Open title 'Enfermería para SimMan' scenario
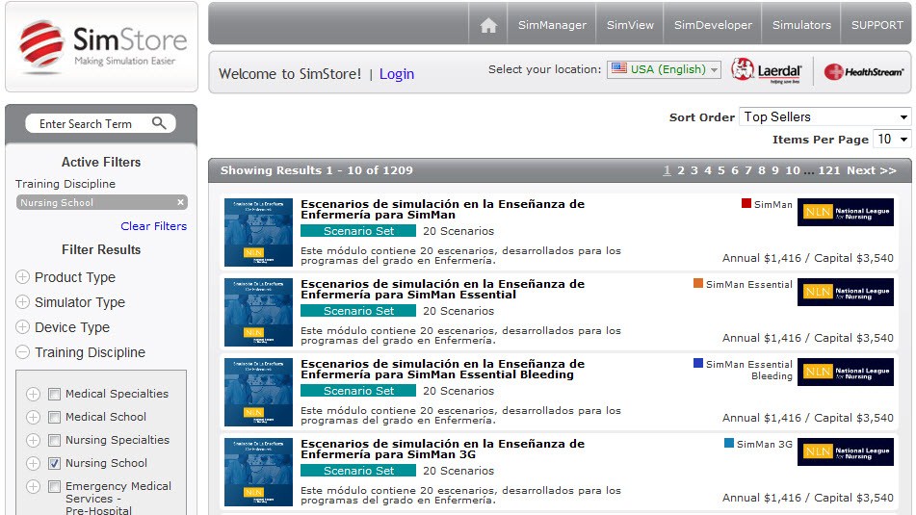 442,209
